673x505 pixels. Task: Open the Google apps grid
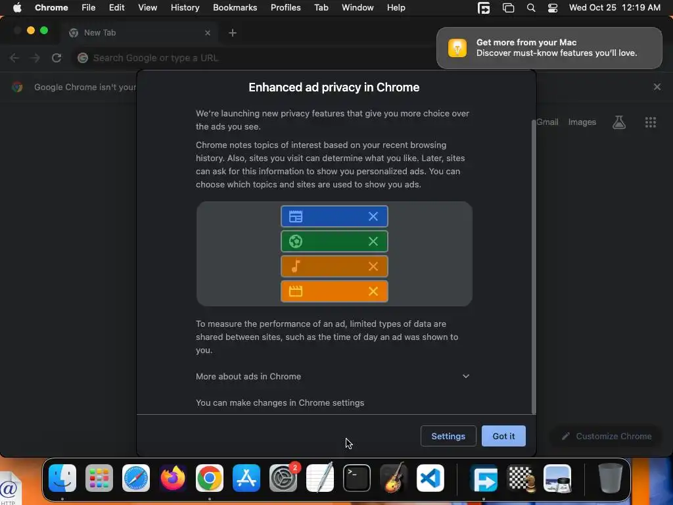[x=650, y=122]
